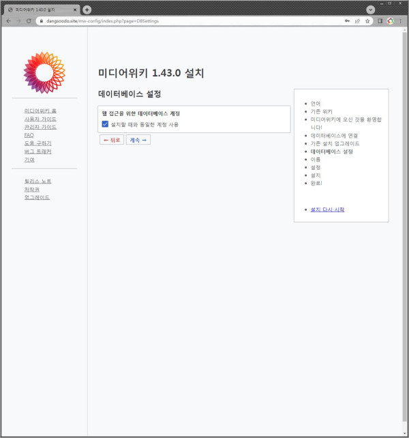Open new browser tab with plus
The image size is (409, 438).
point(87,10)
